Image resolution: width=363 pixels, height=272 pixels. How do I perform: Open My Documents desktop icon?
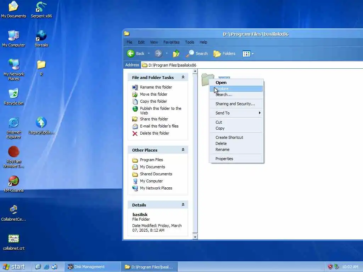coord(13,10)
